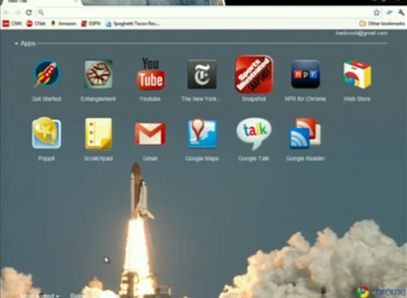
Task: Reload the current page
Action: pos(28,12)
